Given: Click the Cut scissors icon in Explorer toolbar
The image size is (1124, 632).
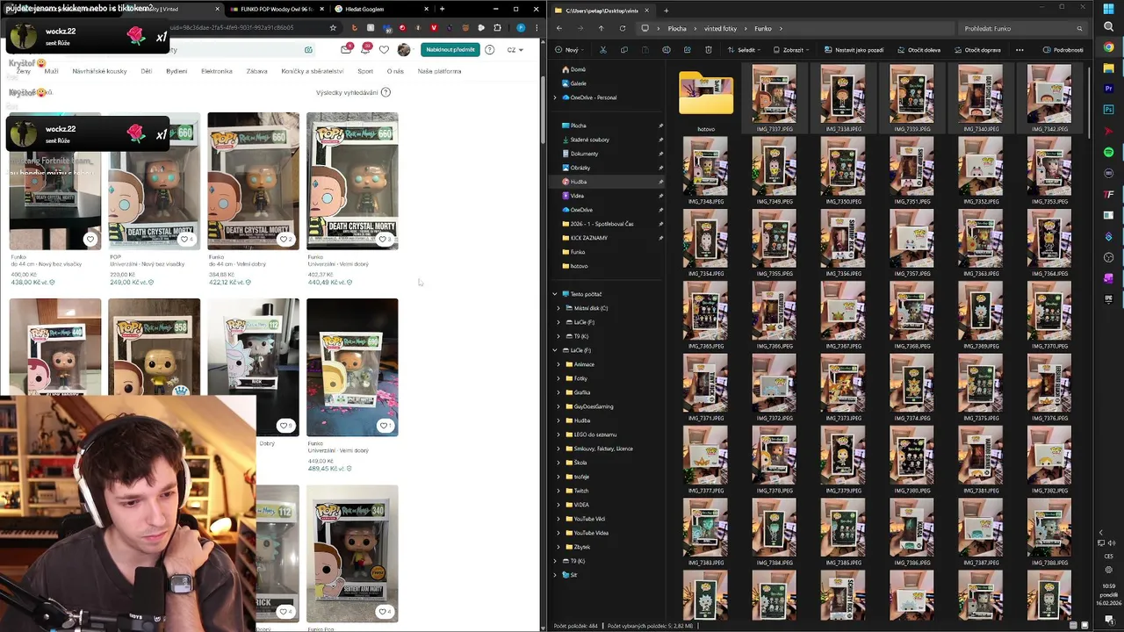Looking at the screenshot, I should point(602,50).
